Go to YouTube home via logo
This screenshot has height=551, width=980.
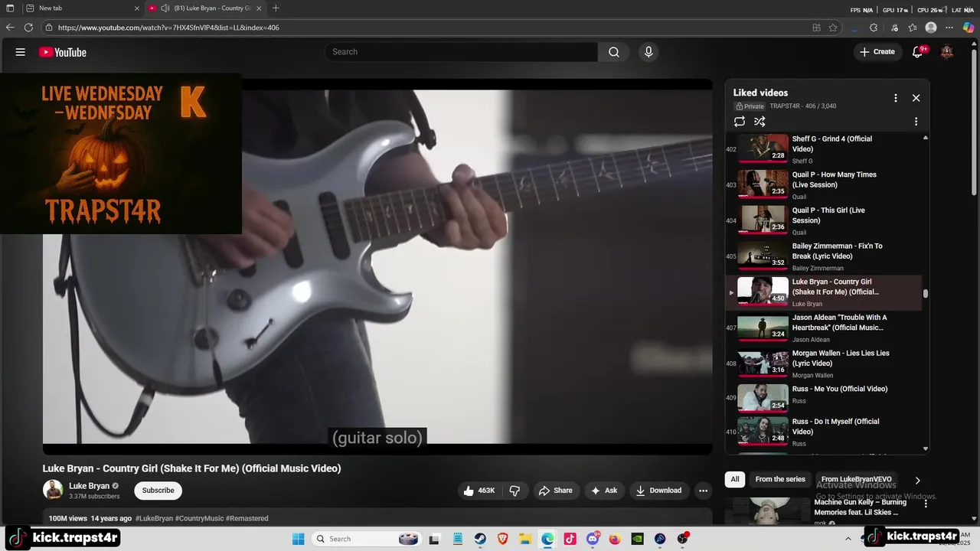tap(63, 52)
